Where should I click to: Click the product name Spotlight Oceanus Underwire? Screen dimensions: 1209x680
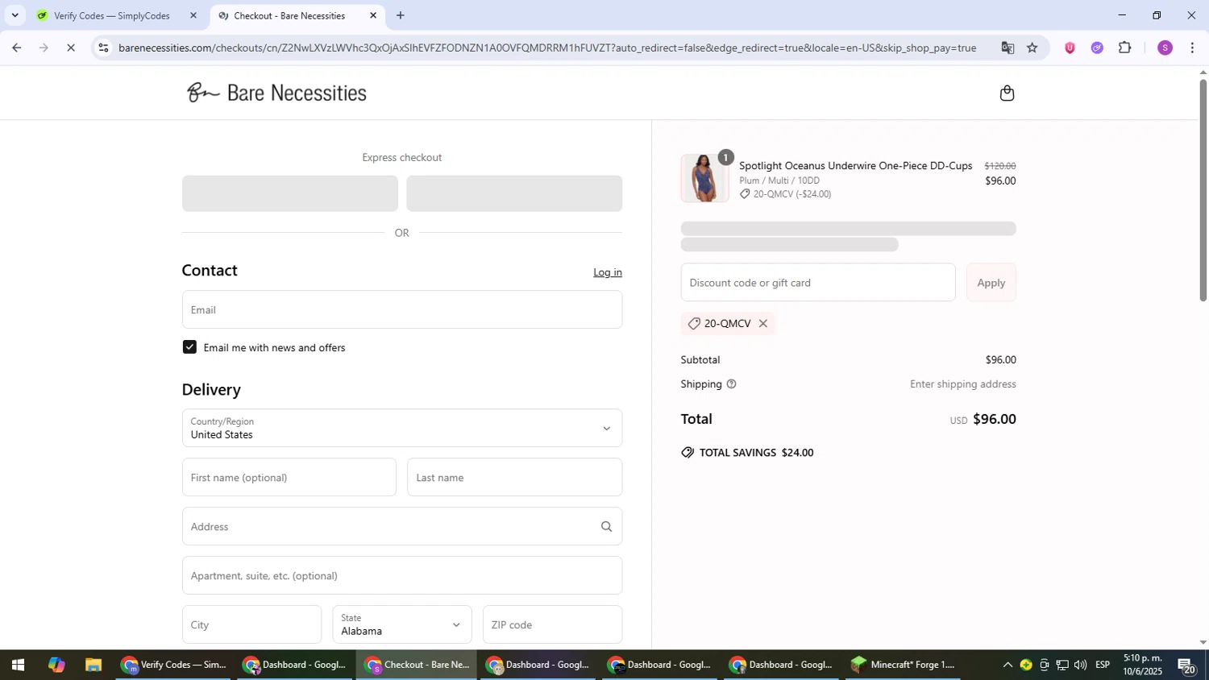point(855,166)
